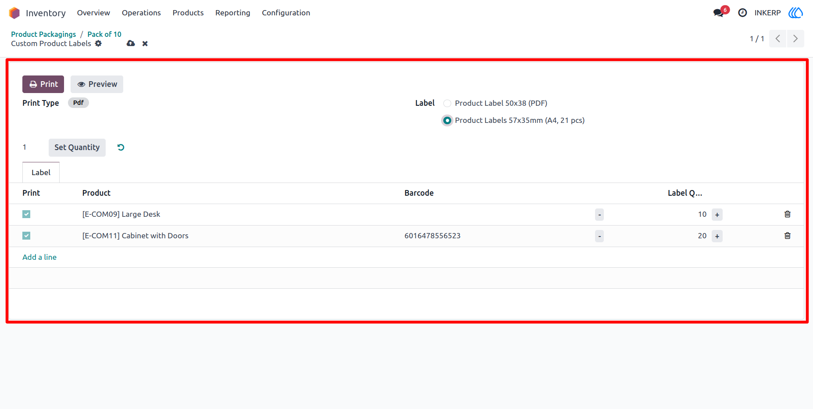Increase Large Desk label quantity

(717, 215)
